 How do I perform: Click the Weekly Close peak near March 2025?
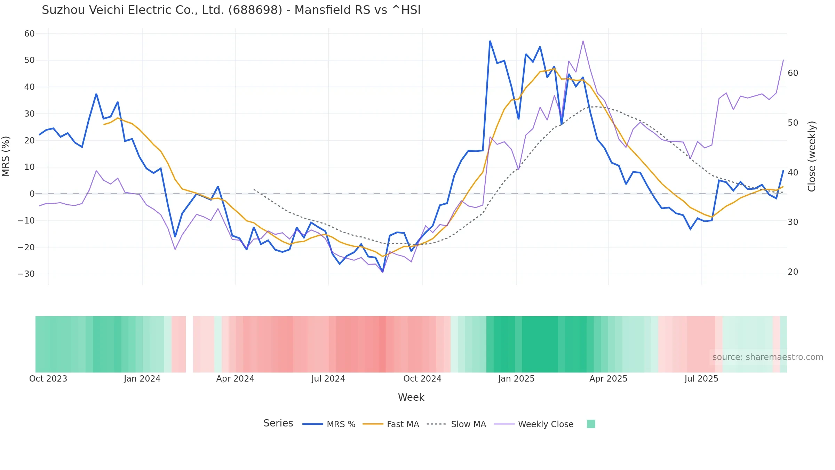click(583, 41)
